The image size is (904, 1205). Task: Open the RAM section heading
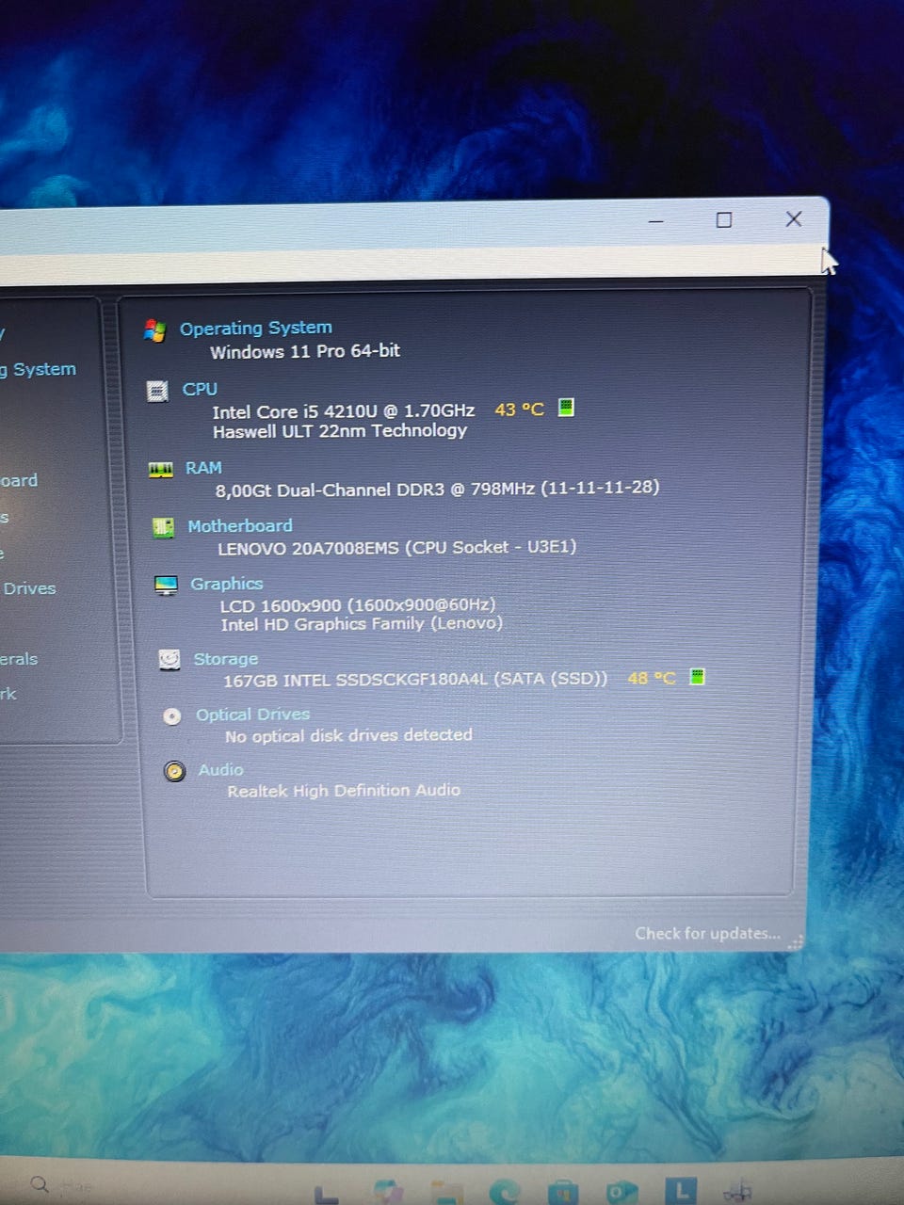203,468
